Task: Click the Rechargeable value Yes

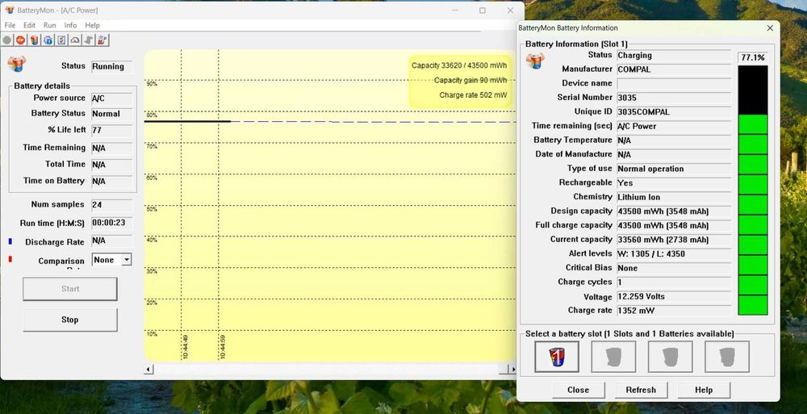Action: 674,183
